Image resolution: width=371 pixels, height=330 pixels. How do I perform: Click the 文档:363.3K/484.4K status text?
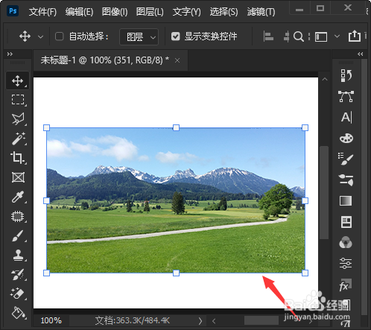(133, 320)
